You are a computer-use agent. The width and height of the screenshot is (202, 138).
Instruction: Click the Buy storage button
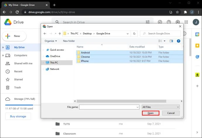18,116
